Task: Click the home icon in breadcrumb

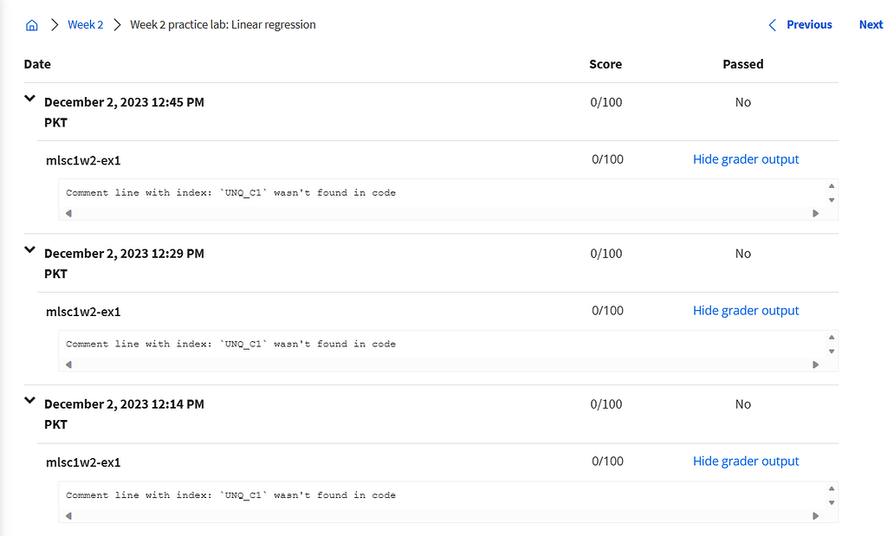Action: pos(32,25)
